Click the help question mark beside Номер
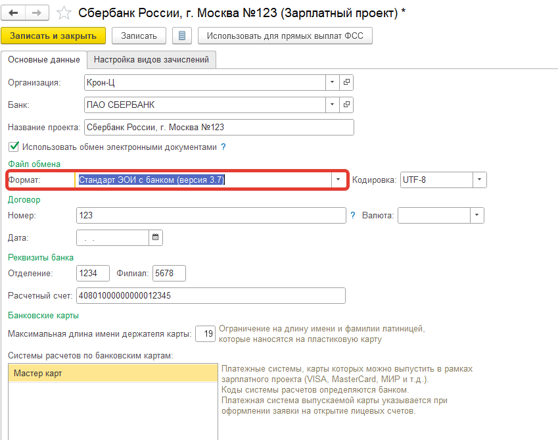This screenshot has height=440, width=558. (x=353, y=215)
